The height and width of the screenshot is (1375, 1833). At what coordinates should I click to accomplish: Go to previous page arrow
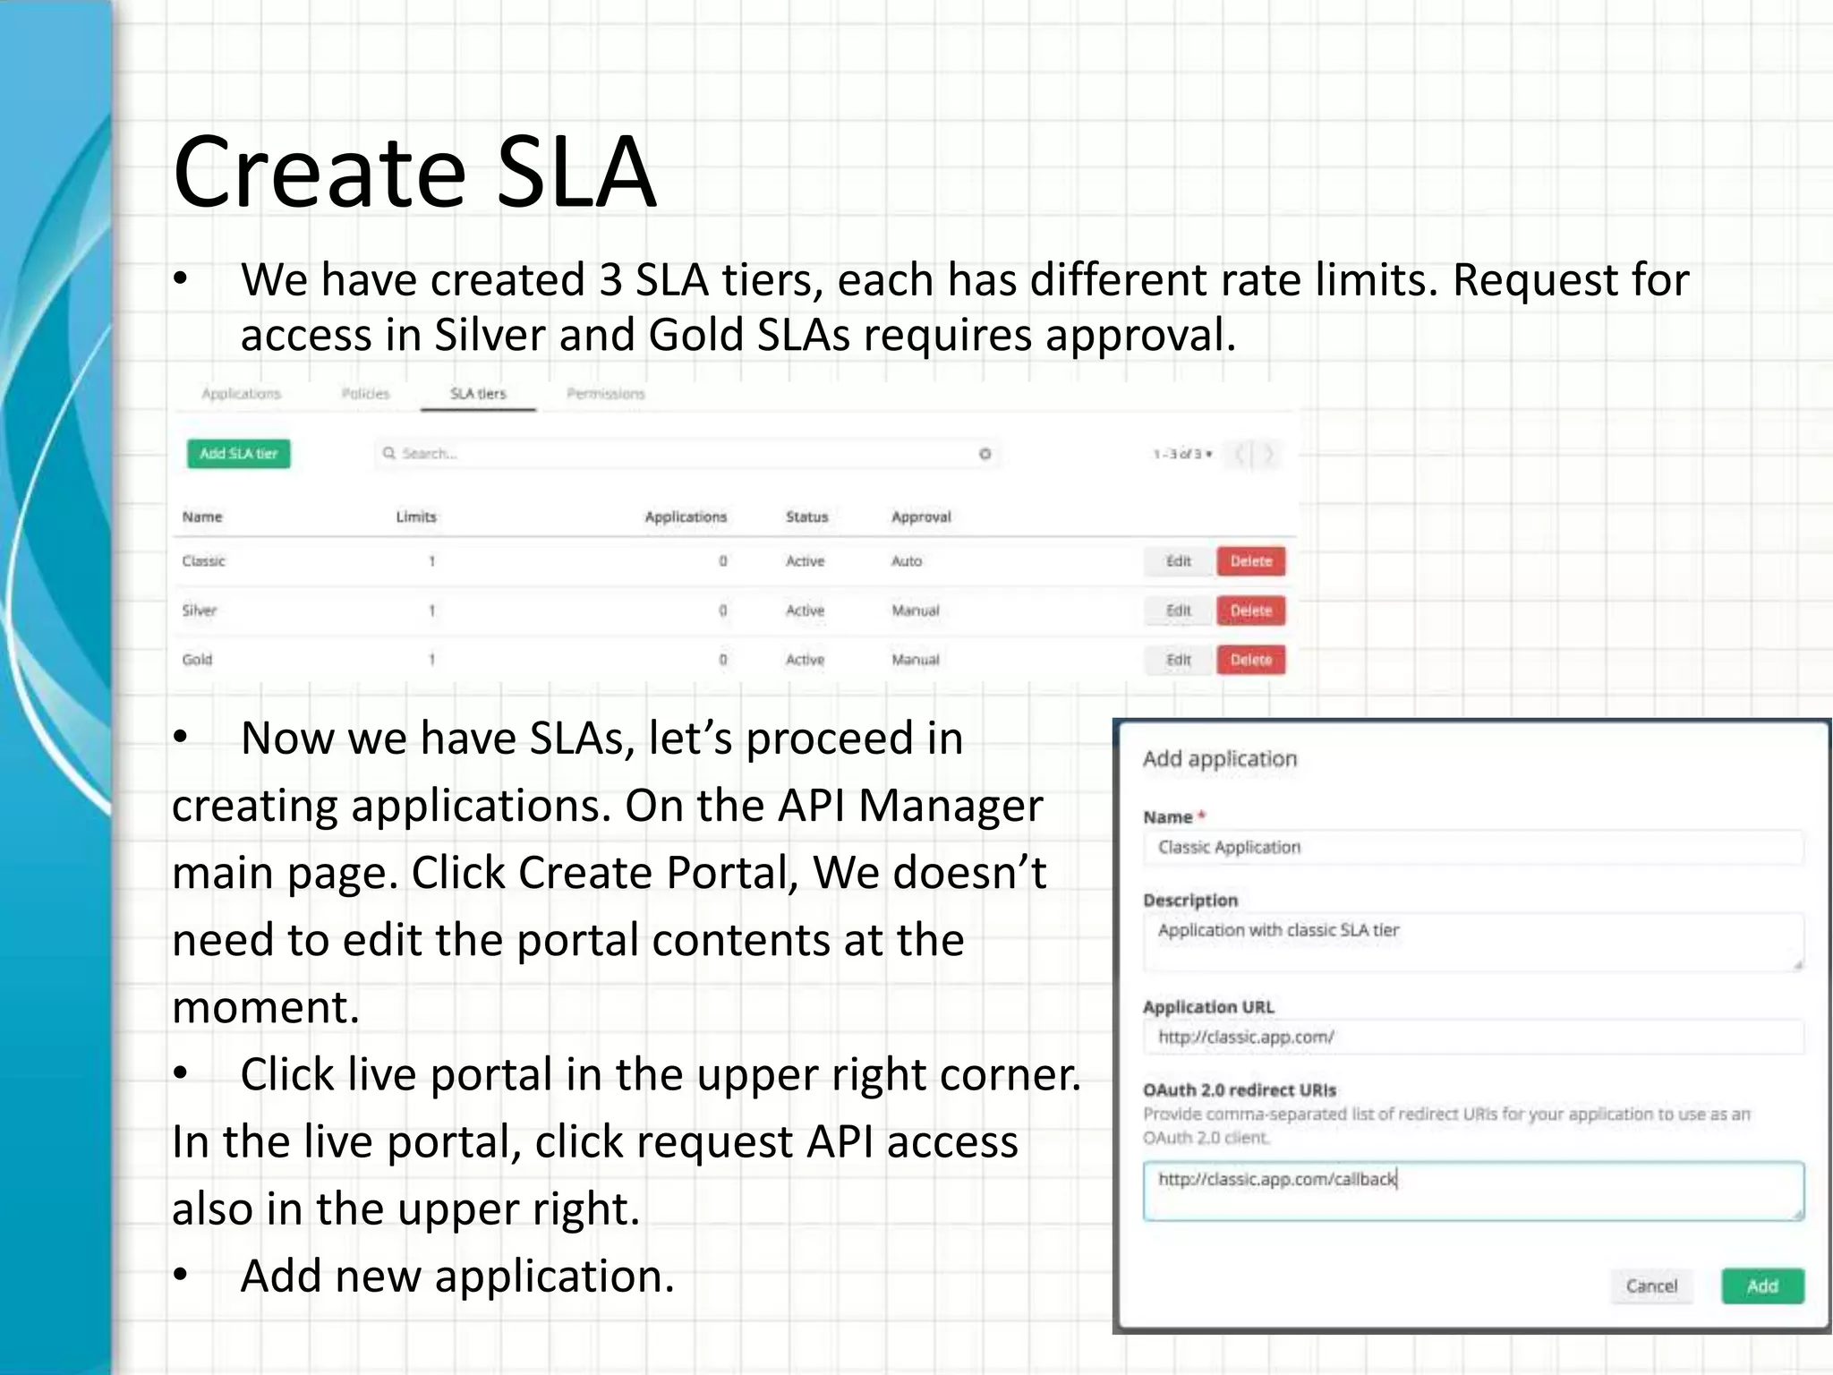pyautogui.click(x=1240, y=454)
